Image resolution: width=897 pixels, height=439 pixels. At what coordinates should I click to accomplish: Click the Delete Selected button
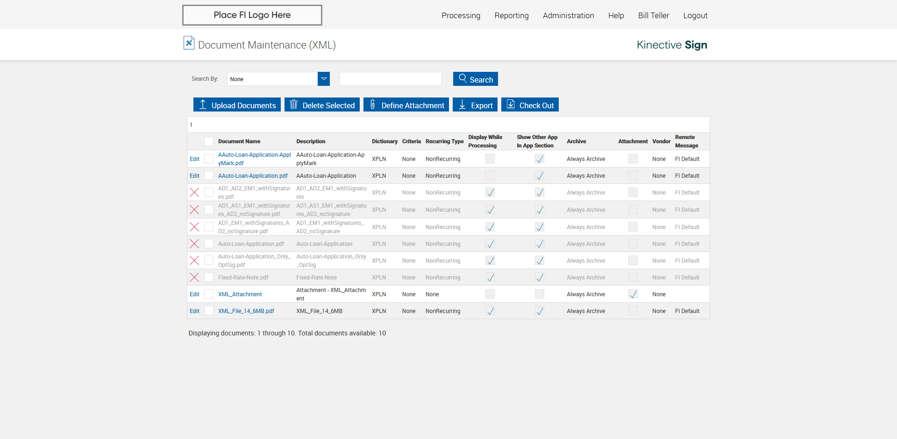coord(322,105)
